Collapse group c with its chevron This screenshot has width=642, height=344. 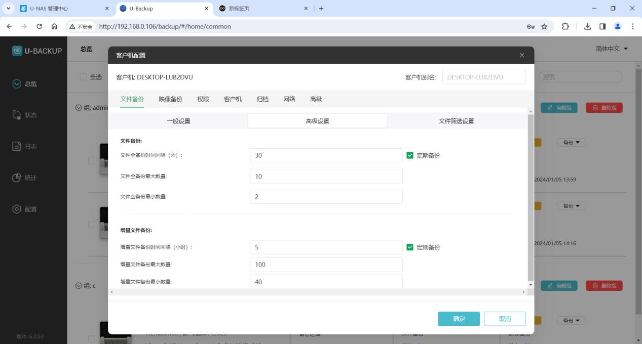pyautogui.click(x=79, y=286)
